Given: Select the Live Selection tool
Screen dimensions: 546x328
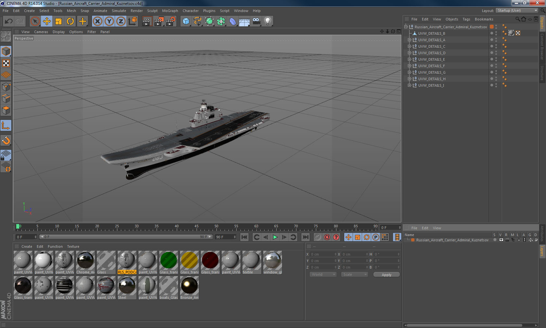Looking at the screenshot, I should [x=35, y=21].
